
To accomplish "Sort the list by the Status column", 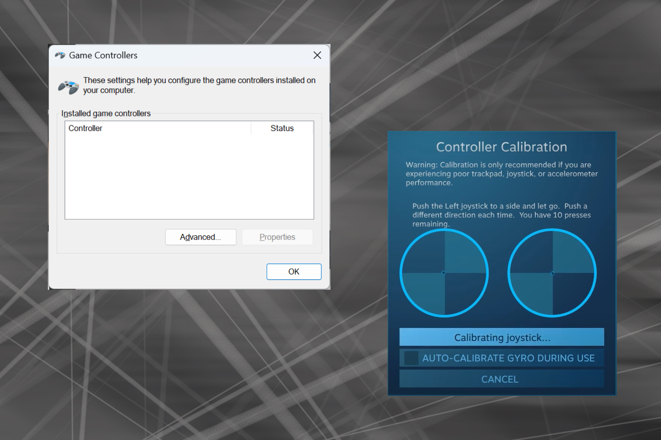I will click(282, 128).
